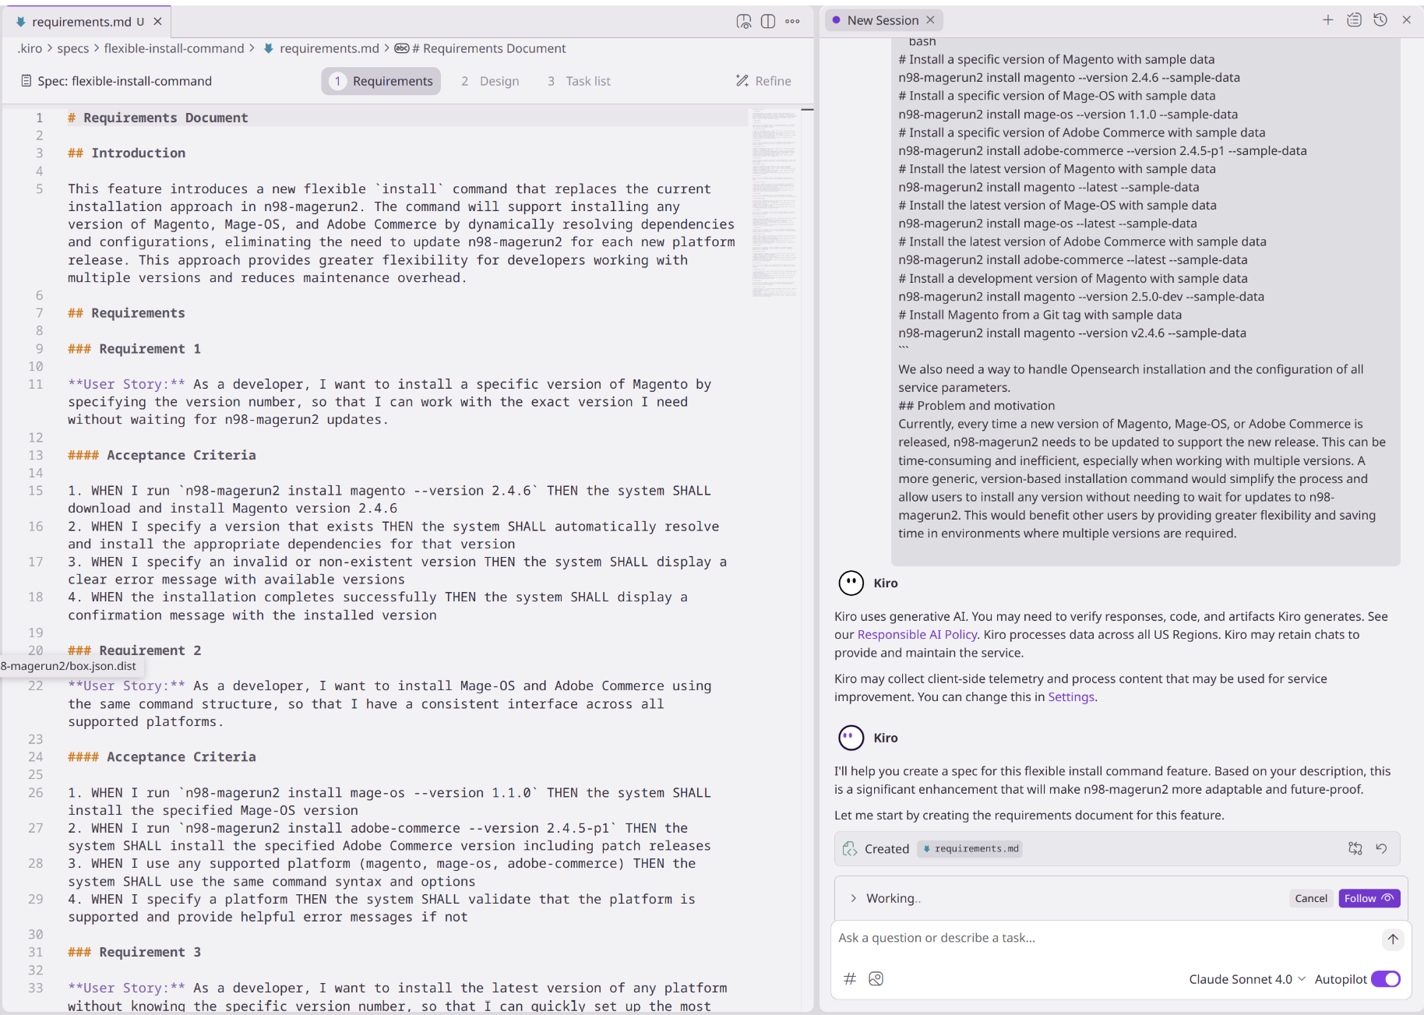The height and width of the screenshot is (1015, 1424).
Task: Click the Follow button
Action: [1369, 898]
